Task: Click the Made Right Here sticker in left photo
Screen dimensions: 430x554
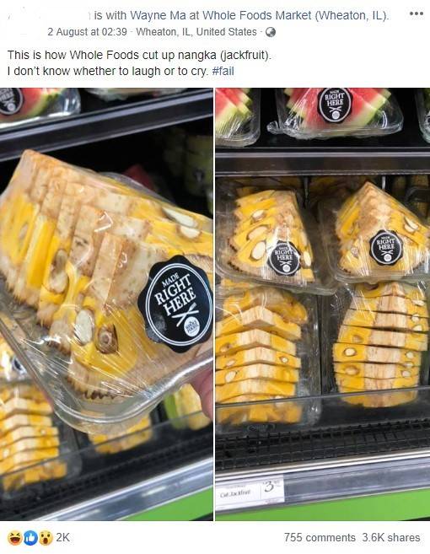Action: 175,304
